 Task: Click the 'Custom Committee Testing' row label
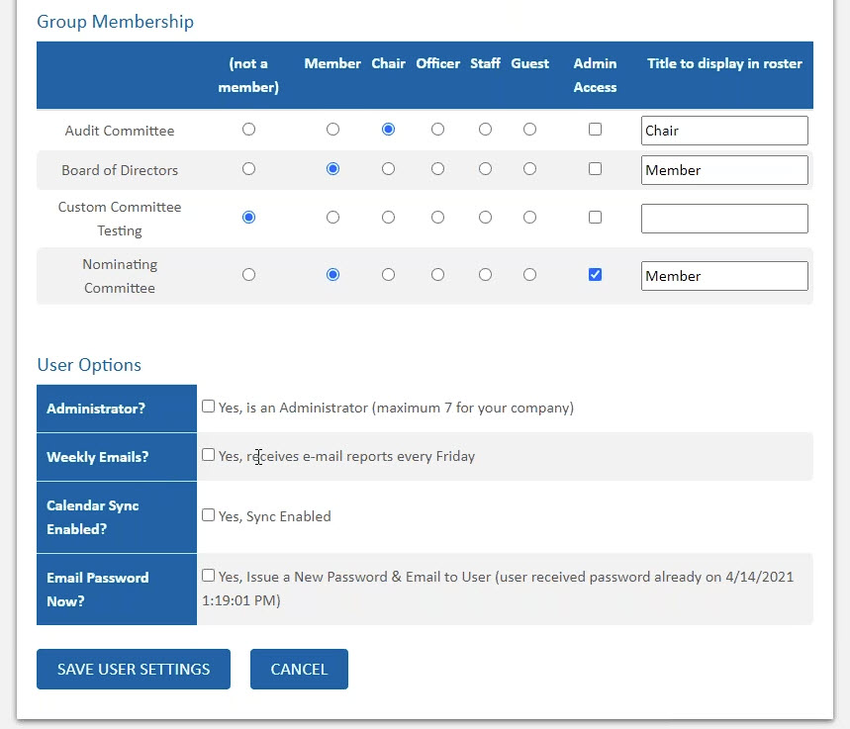click(120, 219)
